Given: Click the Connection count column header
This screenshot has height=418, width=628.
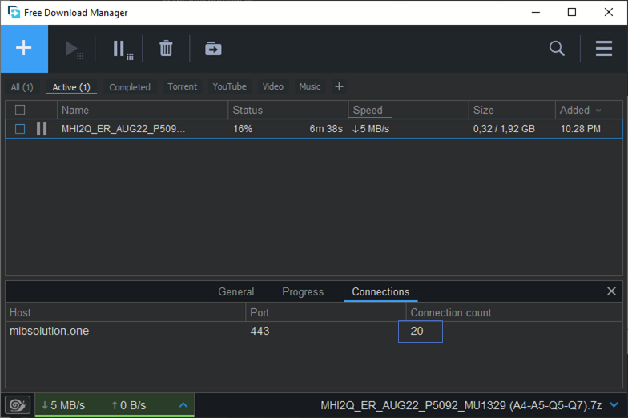Looking at the screenshot, I should tap(514, 312).
